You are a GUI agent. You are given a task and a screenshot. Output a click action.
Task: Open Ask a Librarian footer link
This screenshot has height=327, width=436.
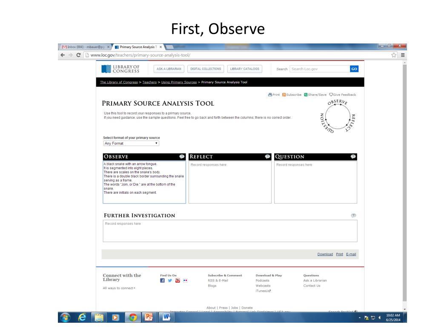coord(315,281)
